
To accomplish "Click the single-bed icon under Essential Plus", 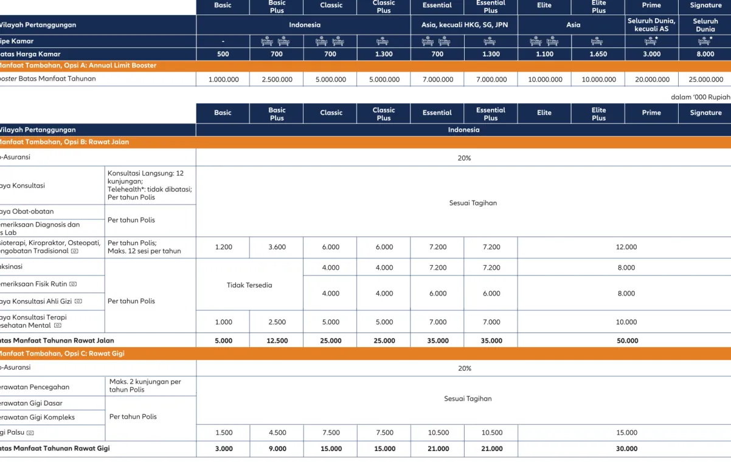I will (x=491, y=41).
